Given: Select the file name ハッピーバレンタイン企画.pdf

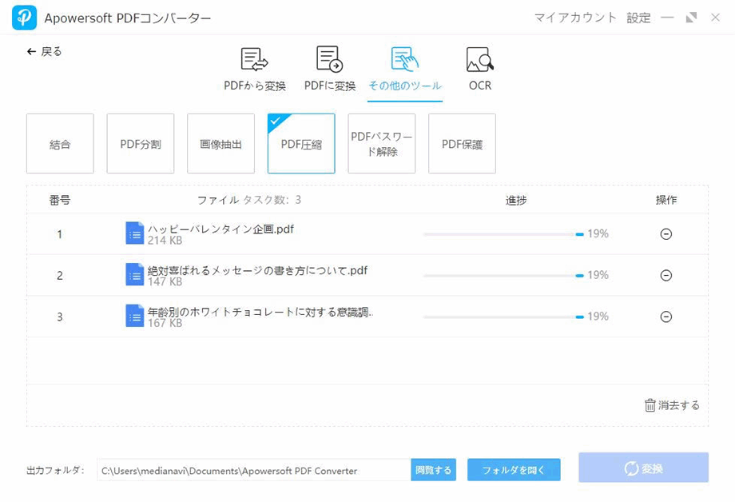Looking at the screenshot, I should click(x=220, y=229).
